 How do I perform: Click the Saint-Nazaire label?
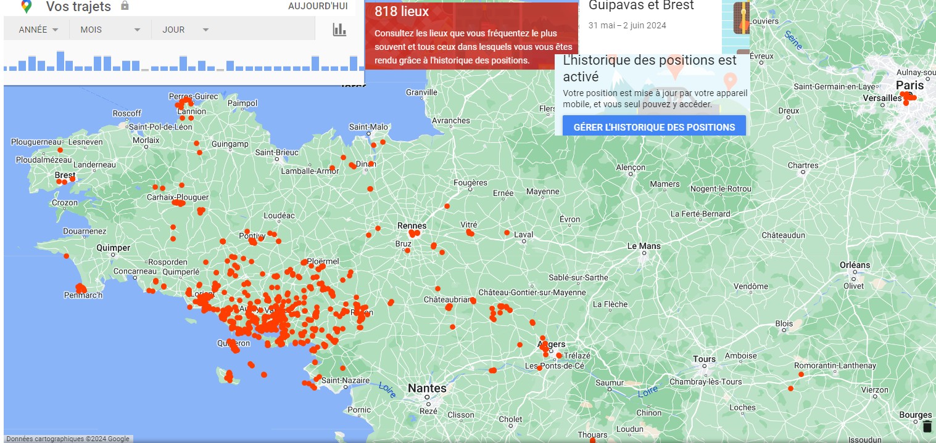[344, 380]
